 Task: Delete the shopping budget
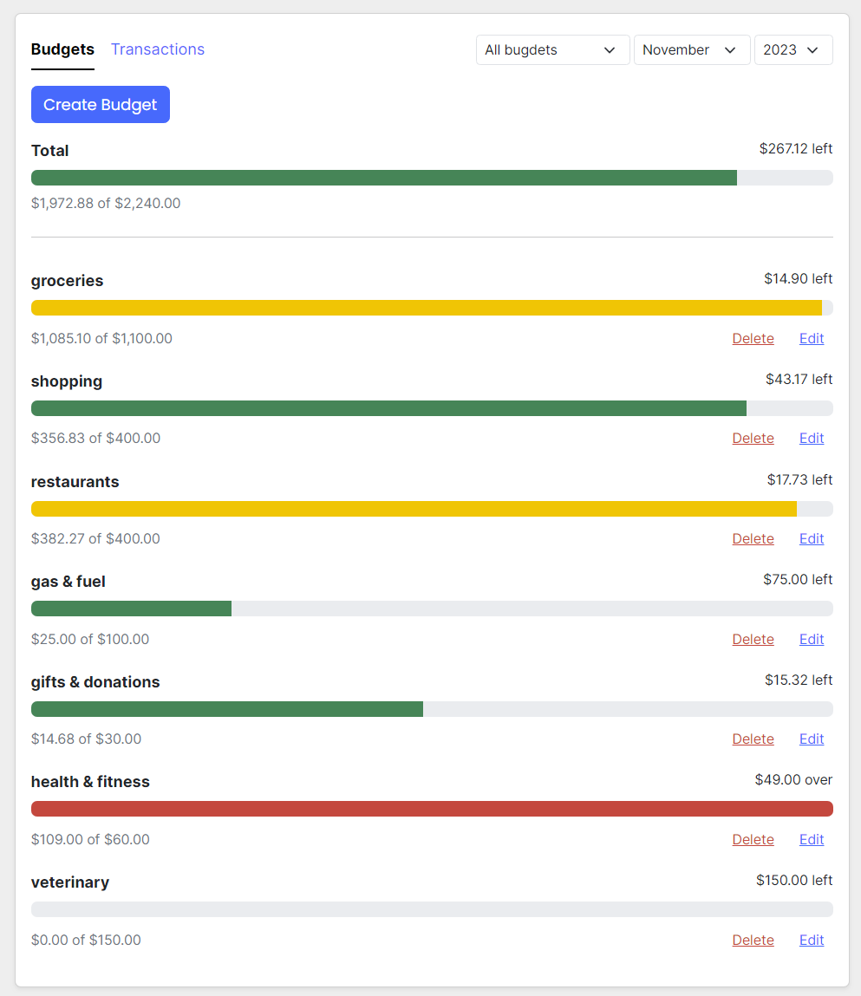coord(752,438)
